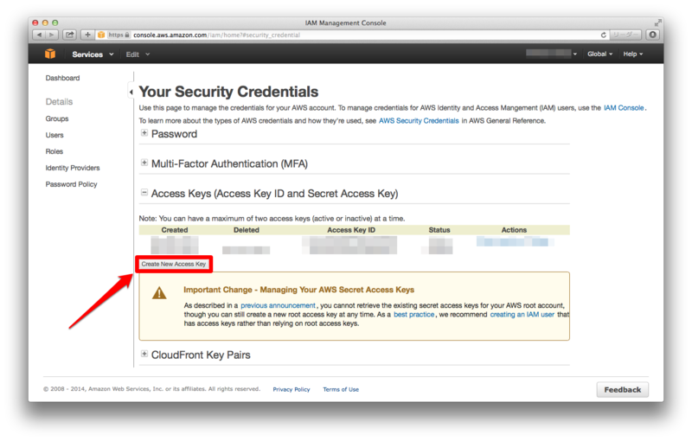Click the warning triangle icon

159,293
